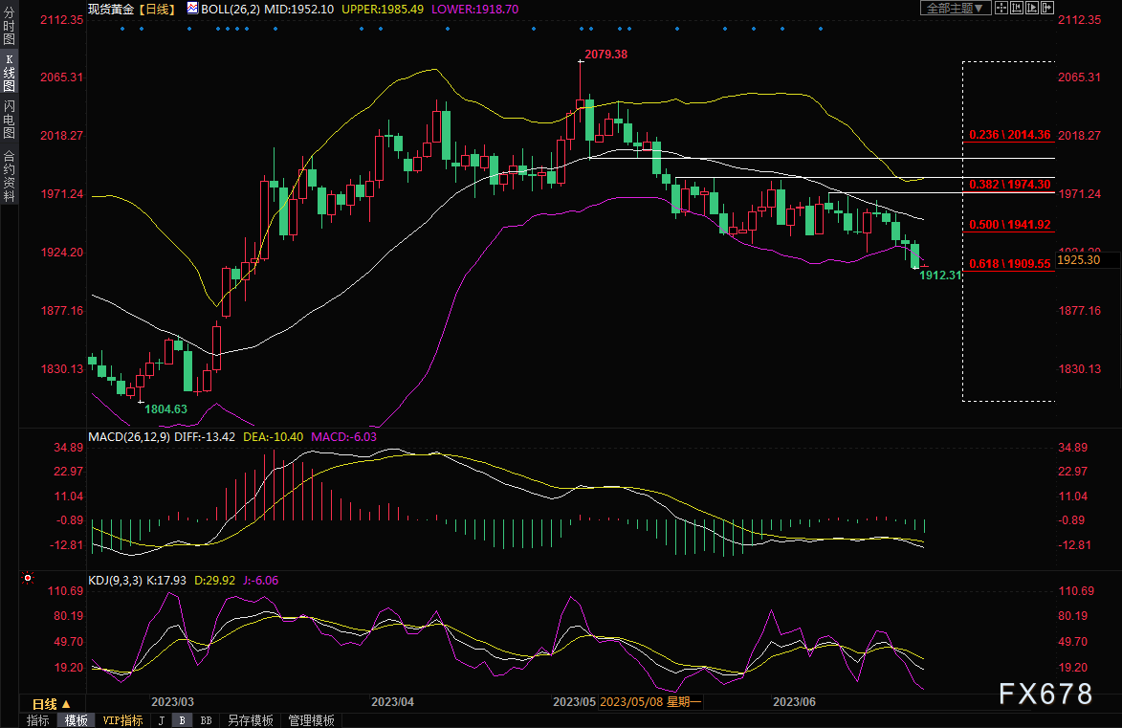This screenshot has height=728, width=1122.
Task: Click the BOLL indicator chart icon
Action: click(x=192, y=8)
